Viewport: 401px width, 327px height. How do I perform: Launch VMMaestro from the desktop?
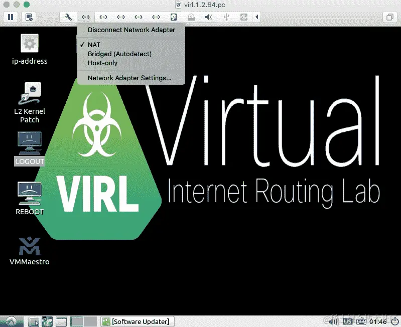click(x=30, y=251)
